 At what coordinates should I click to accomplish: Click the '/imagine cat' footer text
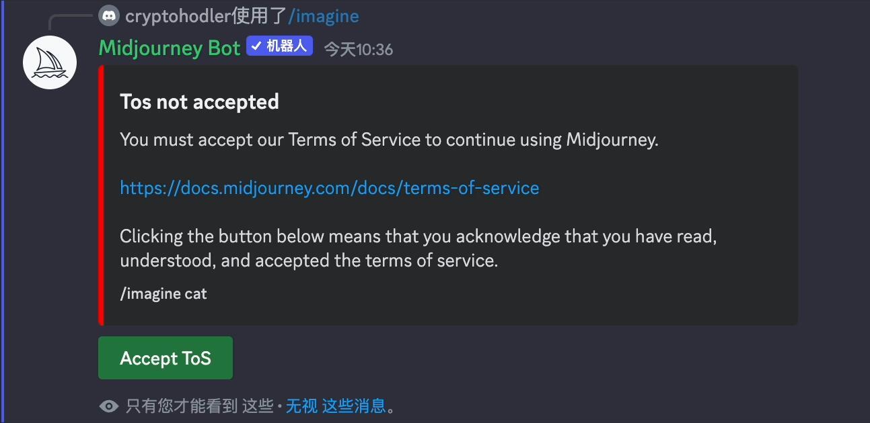pos(164,293)
